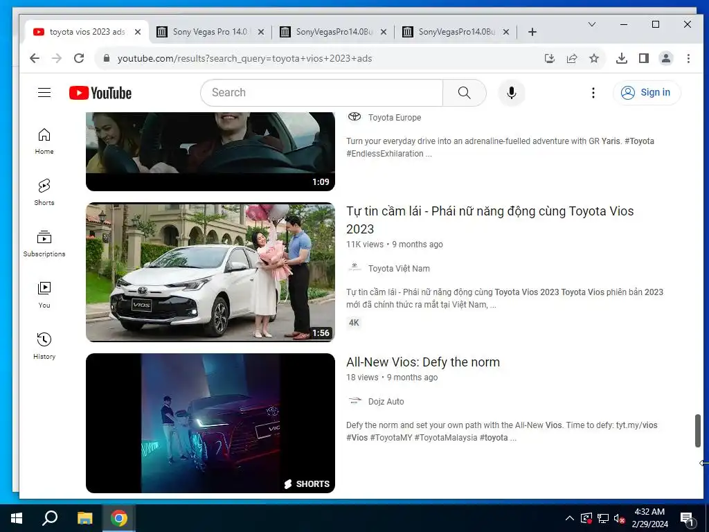
Task: Open Chrome three-dot menu
Action: pos(688,58)
